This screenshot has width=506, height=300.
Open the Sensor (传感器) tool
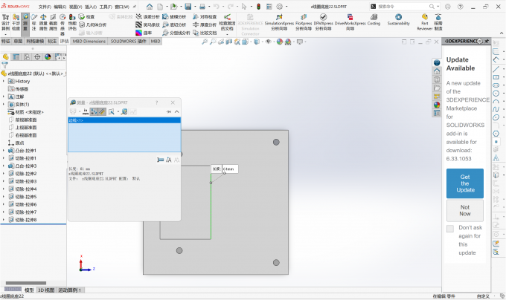click(63, 25)
